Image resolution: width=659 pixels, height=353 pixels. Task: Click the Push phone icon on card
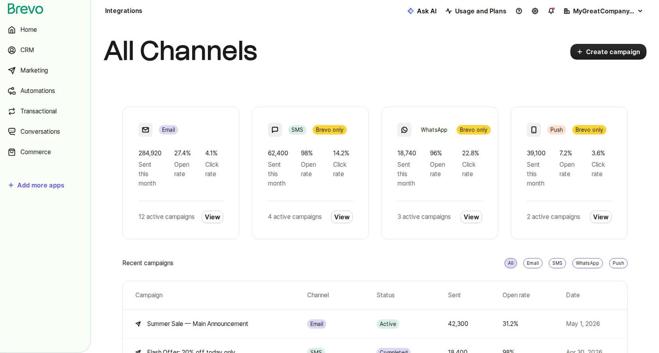click(x=534, y=130)
